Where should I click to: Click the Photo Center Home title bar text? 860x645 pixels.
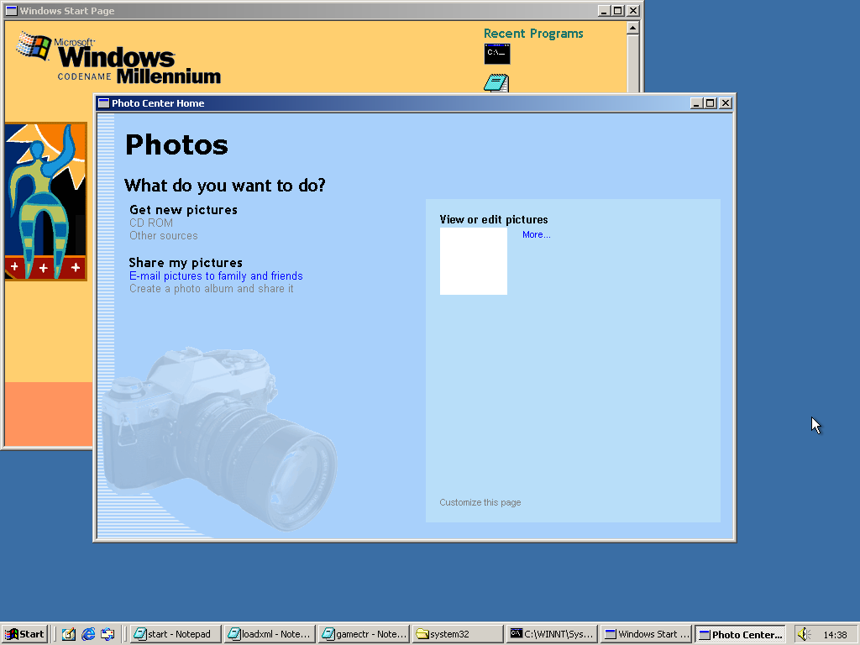[x=158, y=103]
